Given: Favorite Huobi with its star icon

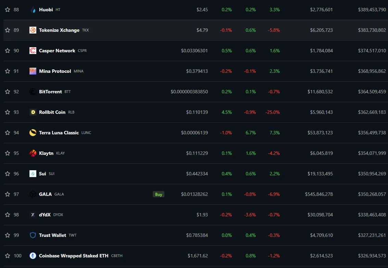Looking at the screenshot, I should [x=8, y=10].
